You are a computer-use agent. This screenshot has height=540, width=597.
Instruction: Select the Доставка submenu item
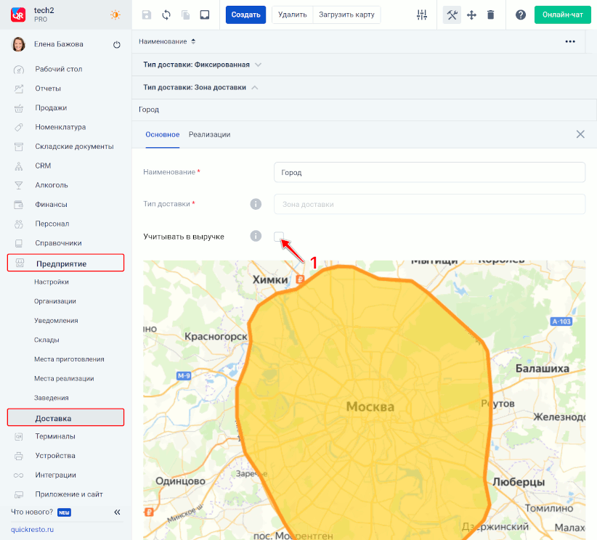[x=65, y=417]
